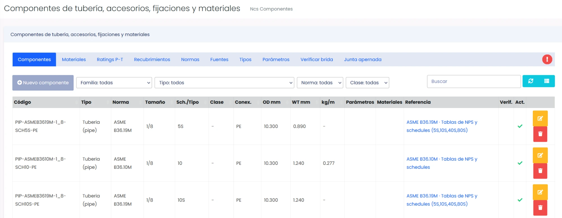The height and width of the screenshot is (218, 562).
Task: Go to the Fuentes tab
Action: (219, 59)
